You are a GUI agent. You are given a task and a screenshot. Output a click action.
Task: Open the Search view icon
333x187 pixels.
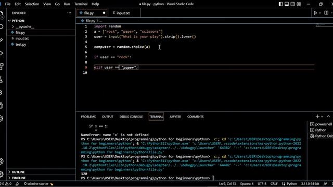[x=2, y=26]
